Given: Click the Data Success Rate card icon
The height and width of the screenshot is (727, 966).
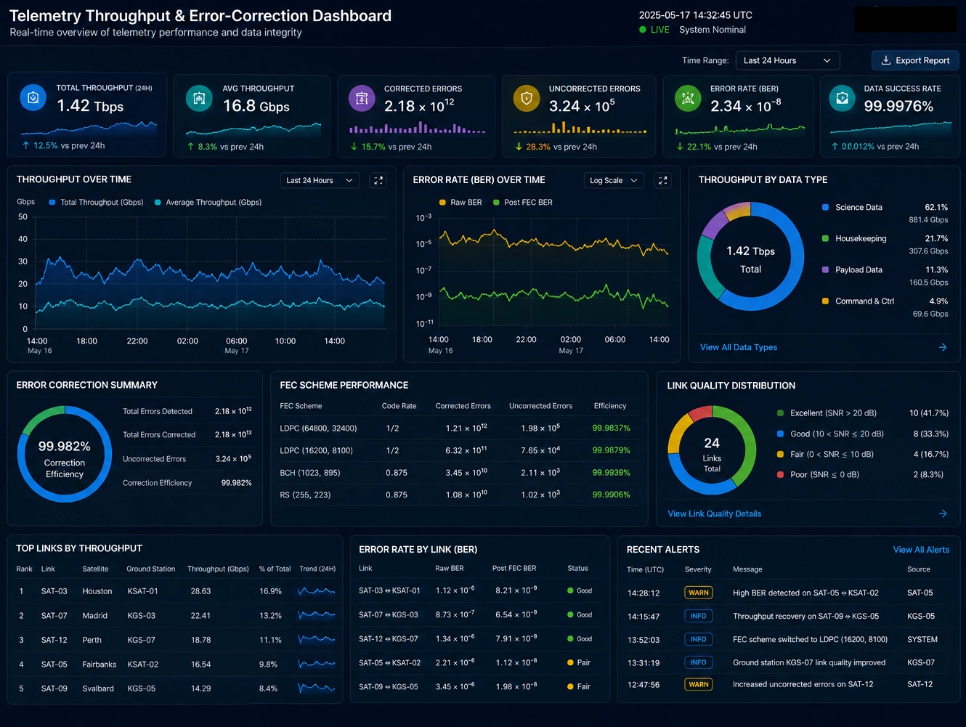Looking at the screenshot, I should pos(843,98).
